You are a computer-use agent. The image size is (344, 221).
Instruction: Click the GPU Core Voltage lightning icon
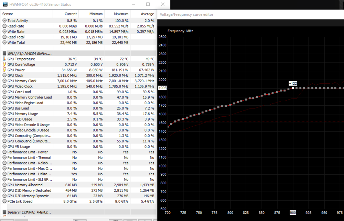click(x=4, y=65)
